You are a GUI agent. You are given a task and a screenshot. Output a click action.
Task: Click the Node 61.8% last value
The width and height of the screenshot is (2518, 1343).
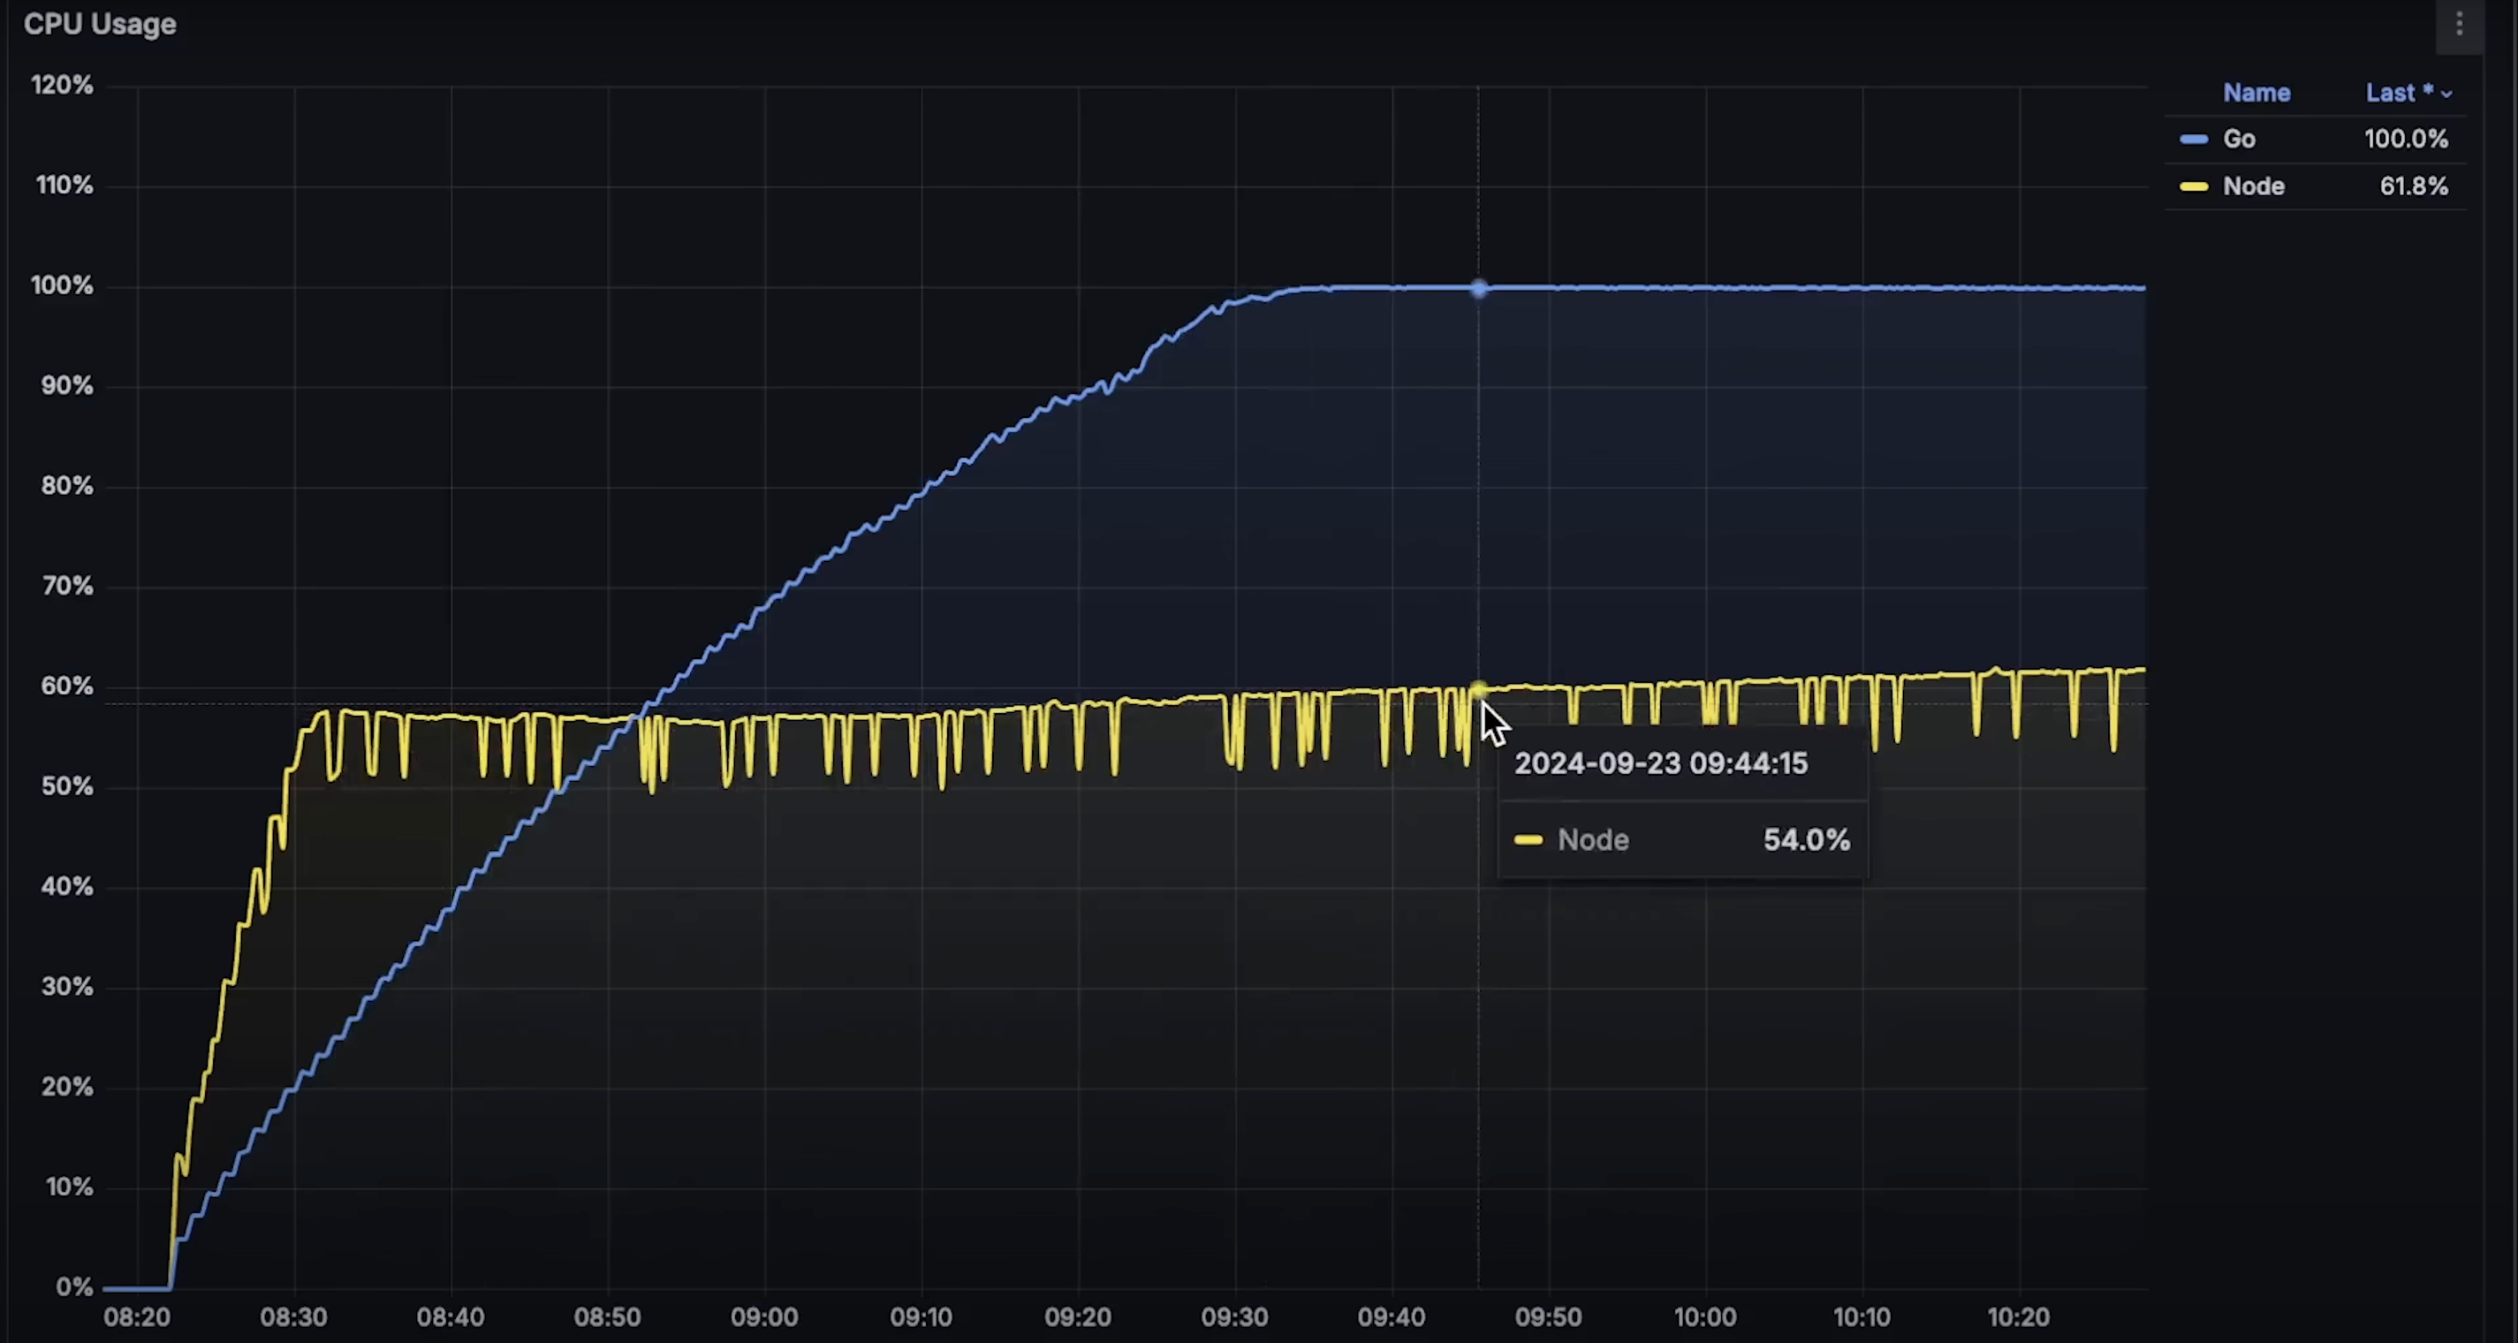click(x=2413, y=186)
